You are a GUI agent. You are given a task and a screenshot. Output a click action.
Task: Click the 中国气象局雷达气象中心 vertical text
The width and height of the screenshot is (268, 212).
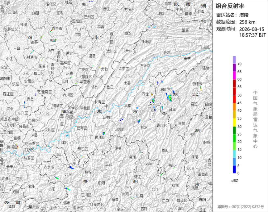point(255,120)
